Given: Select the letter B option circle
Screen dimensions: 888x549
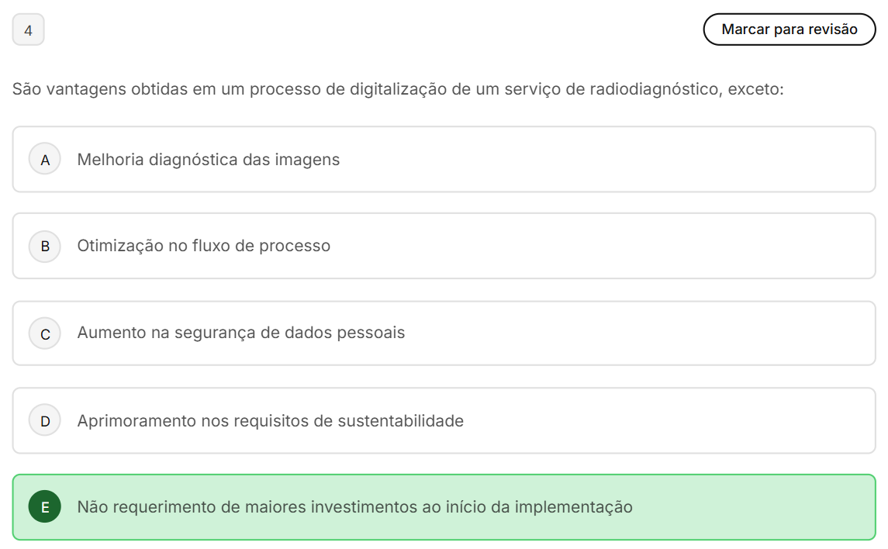Looking at the screenshot, I should click(x=45, y=246).
